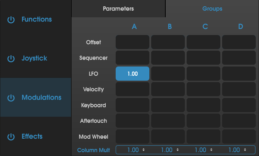Click the Aftertouch cell in column B
Viewport: 259px width, 156px height.
point(168,121)
